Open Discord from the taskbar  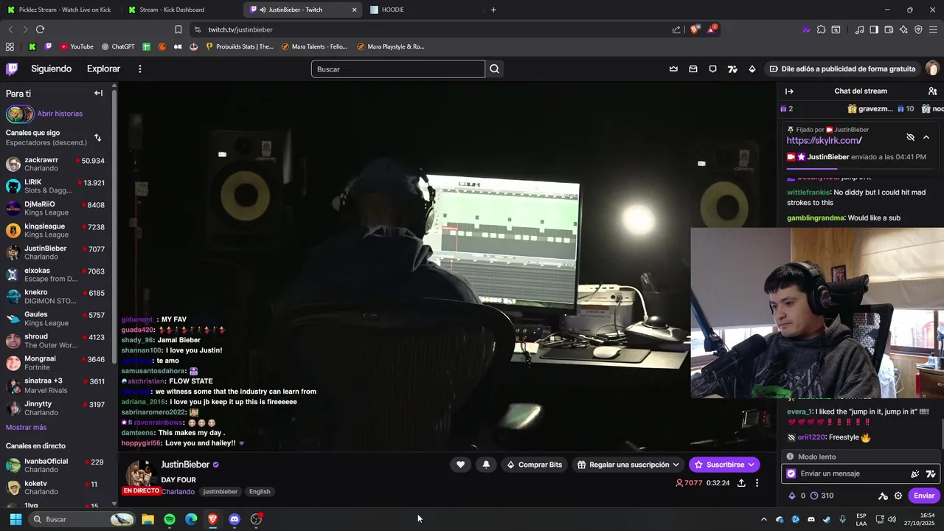click(235, 519)
